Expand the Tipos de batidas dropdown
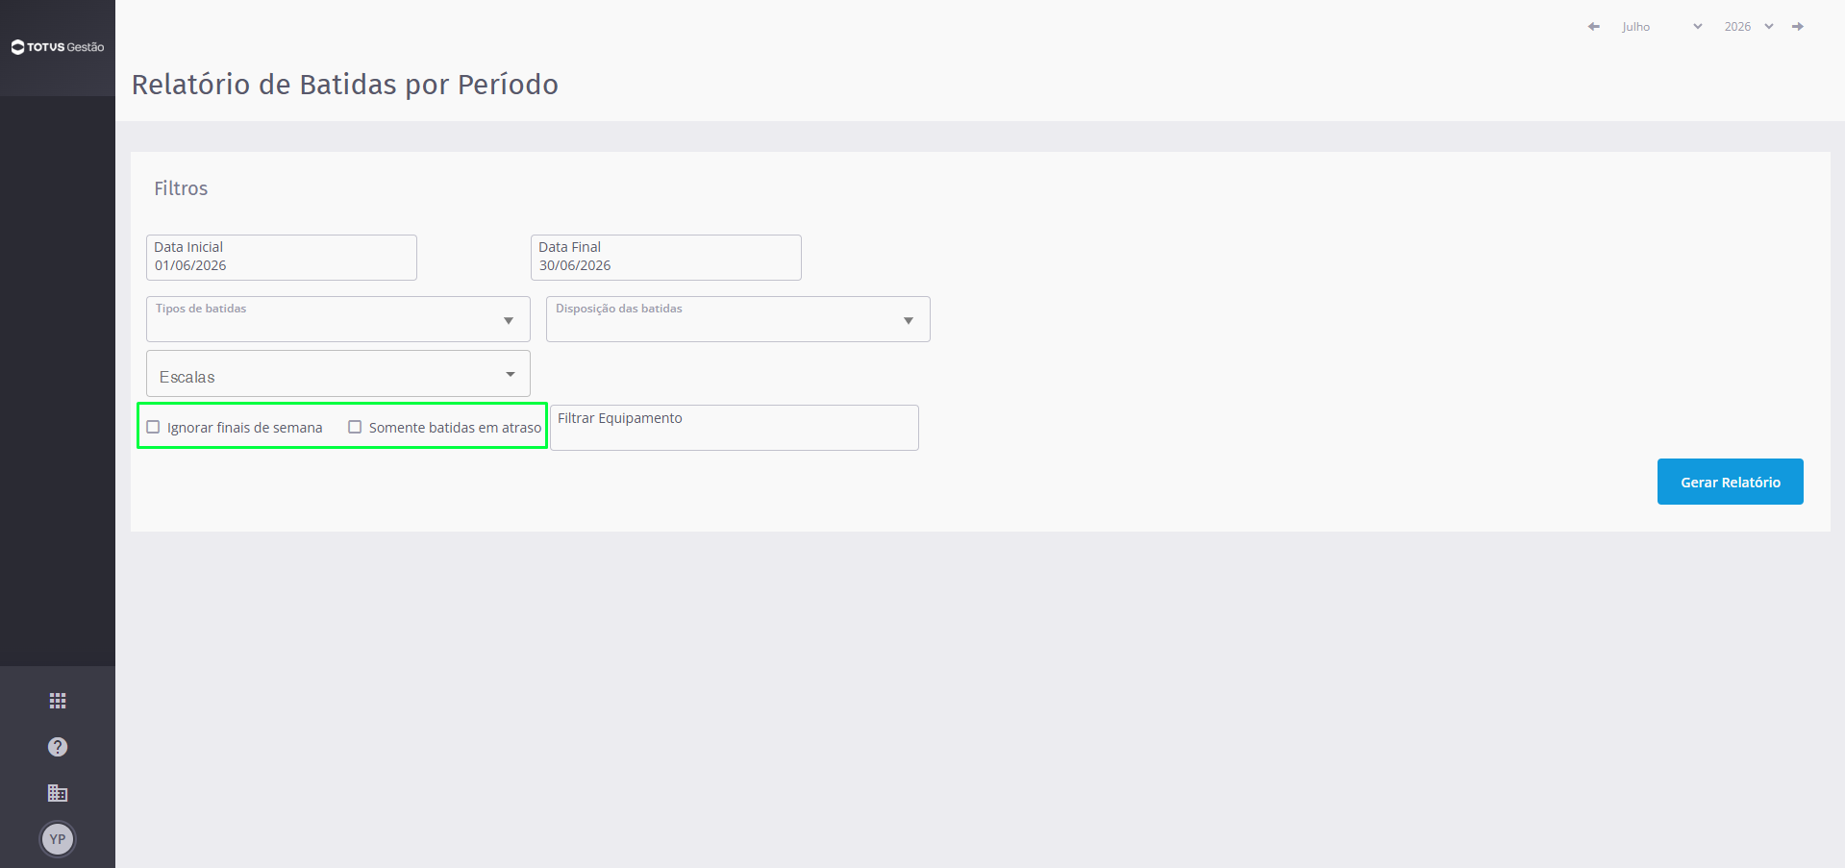 [x=338, y=319]
